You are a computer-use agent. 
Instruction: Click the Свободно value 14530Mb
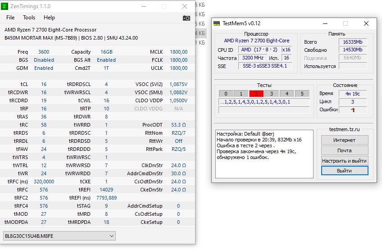tap(353, 50)
